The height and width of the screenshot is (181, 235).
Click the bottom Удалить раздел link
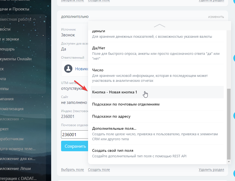click(211, 170)
